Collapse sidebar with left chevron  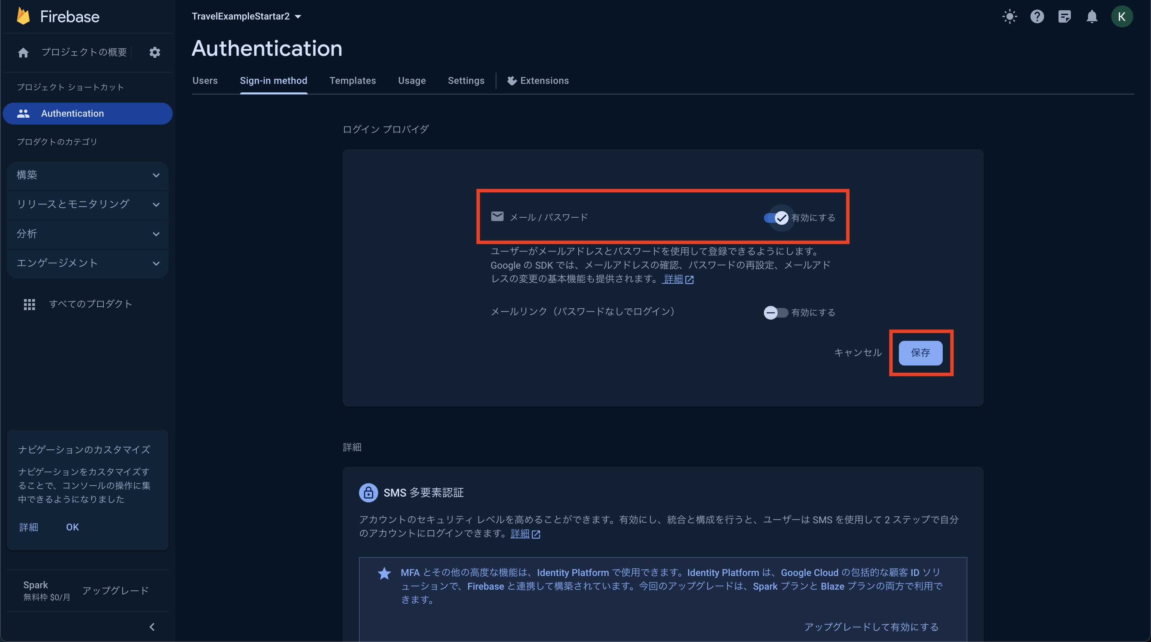(152, 627)
